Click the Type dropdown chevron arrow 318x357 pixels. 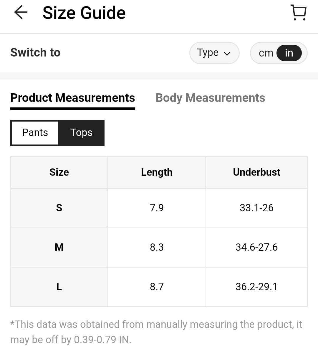tap(227, 54)
